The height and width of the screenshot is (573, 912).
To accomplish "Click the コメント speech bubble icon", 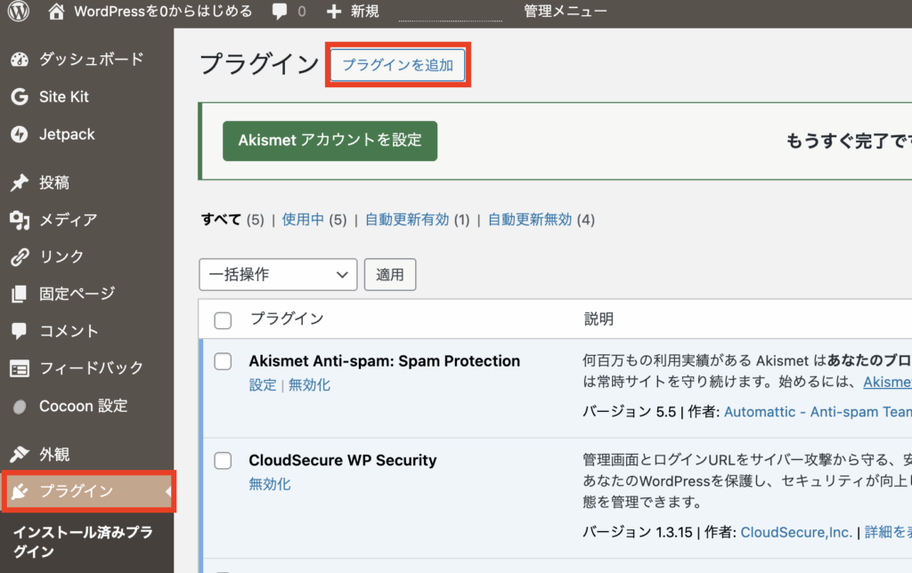I will pos(20,331).
